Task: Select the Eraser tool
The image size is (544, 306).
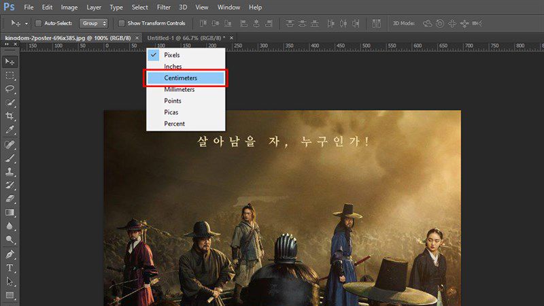Action: 10,199
